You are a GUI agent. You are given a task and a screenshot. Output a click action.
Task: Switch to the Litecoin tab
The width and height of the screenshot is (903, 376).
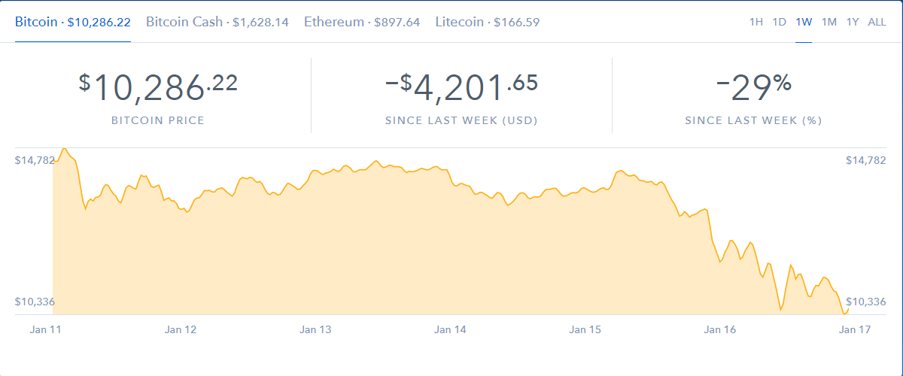point(487,22)
